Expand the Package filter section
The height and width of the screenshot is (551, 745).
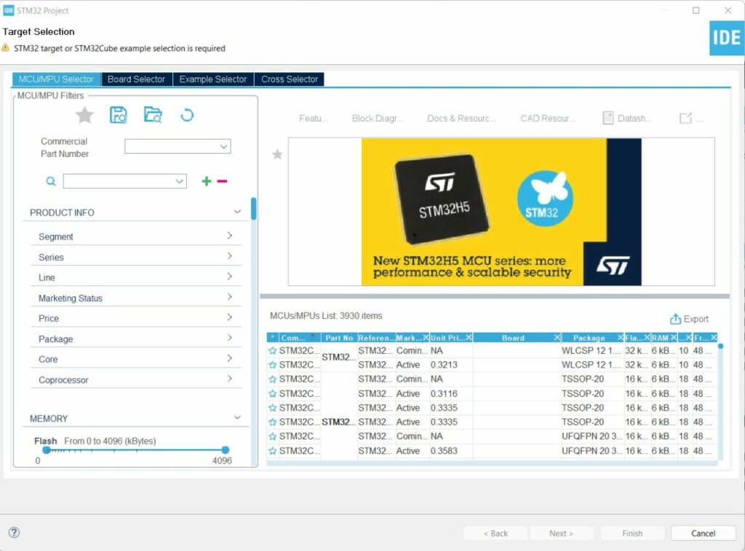pos(229,338)
